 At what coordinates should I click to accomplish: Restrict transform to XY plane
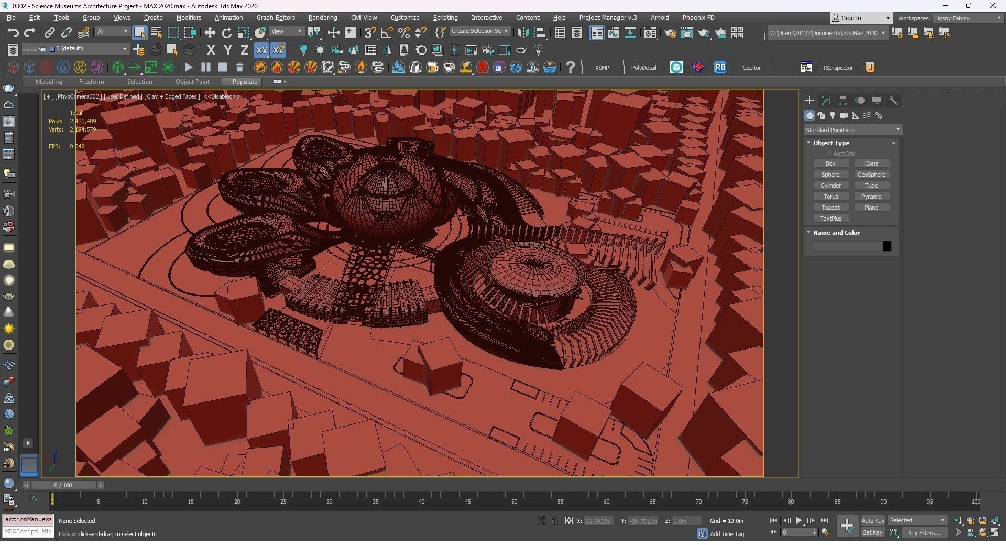[x=261, y=50]
